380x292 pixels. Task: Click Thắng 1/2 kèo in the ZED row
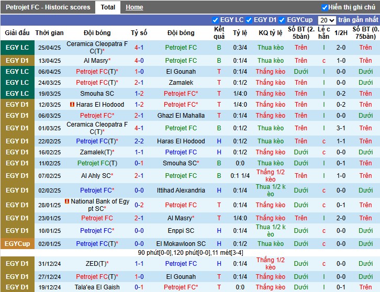271,264
